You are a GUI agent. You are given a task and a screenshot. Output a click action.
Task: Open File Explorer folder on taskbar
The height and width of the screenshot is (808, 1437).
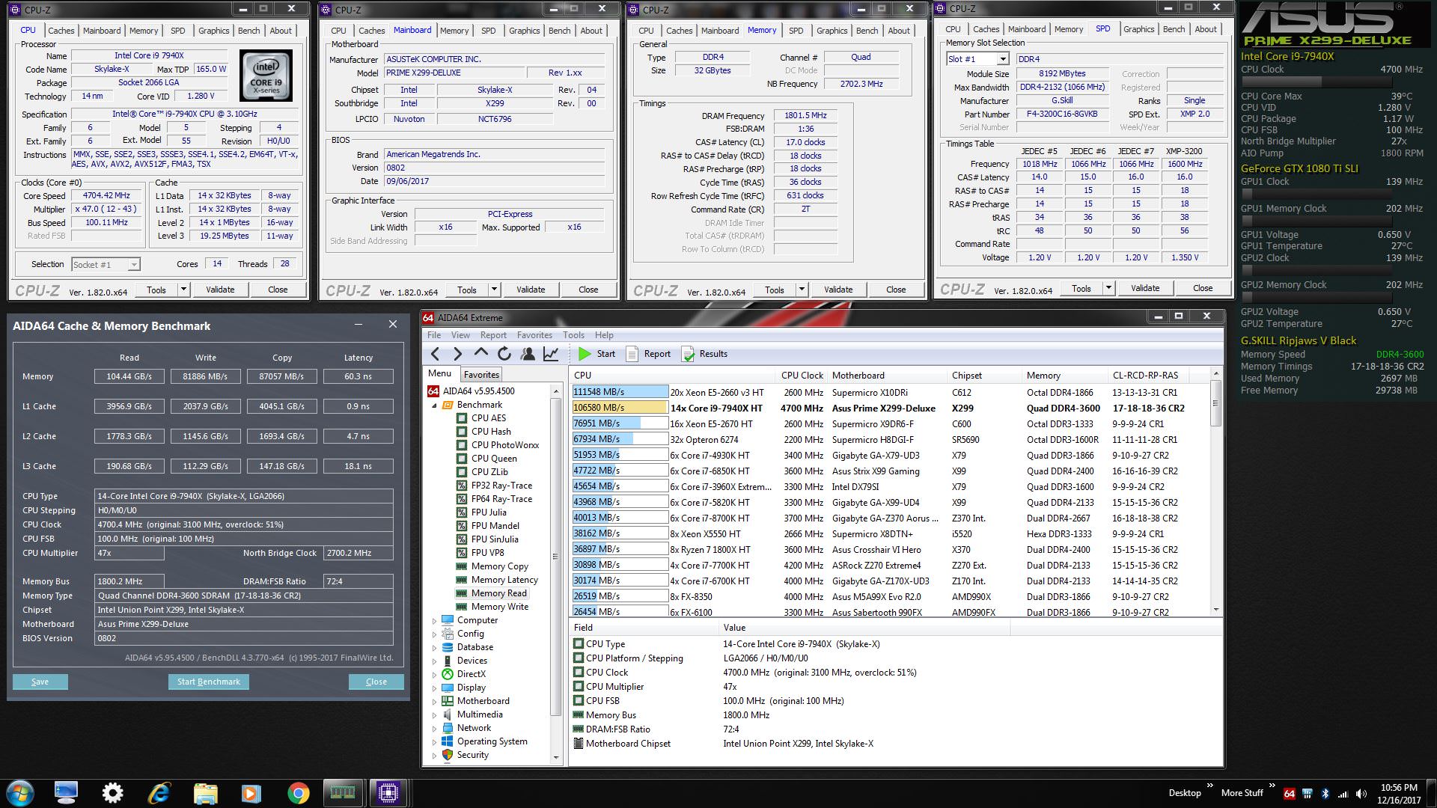click(x=205, y=793)
